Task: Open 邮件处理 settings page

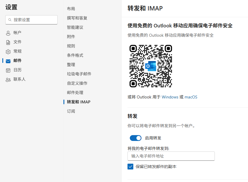Action: 75,93
